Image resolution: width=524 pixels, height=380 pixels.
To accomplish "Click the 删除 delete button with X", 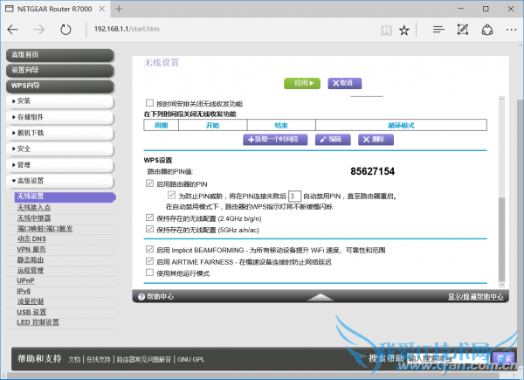I will (x=376, y=140).
